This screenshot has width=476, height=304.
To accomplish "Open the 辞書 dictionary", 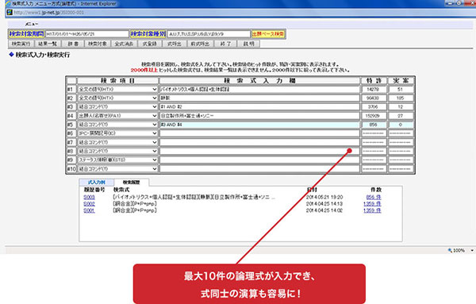I will (x=73, y=44).
